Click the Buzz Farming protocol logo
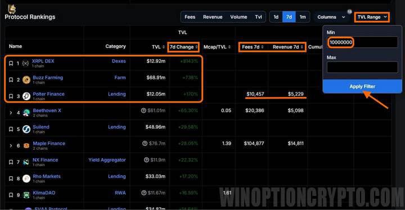This screenshot has width=405, height=210. click(x=26, y=80)
